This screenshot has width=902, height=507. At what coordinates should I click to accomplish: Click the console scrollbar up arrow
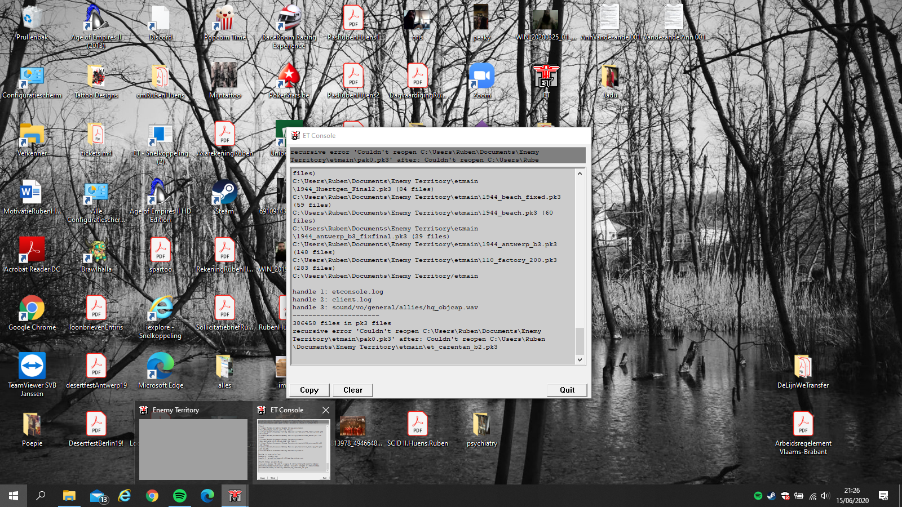[580, 174]
